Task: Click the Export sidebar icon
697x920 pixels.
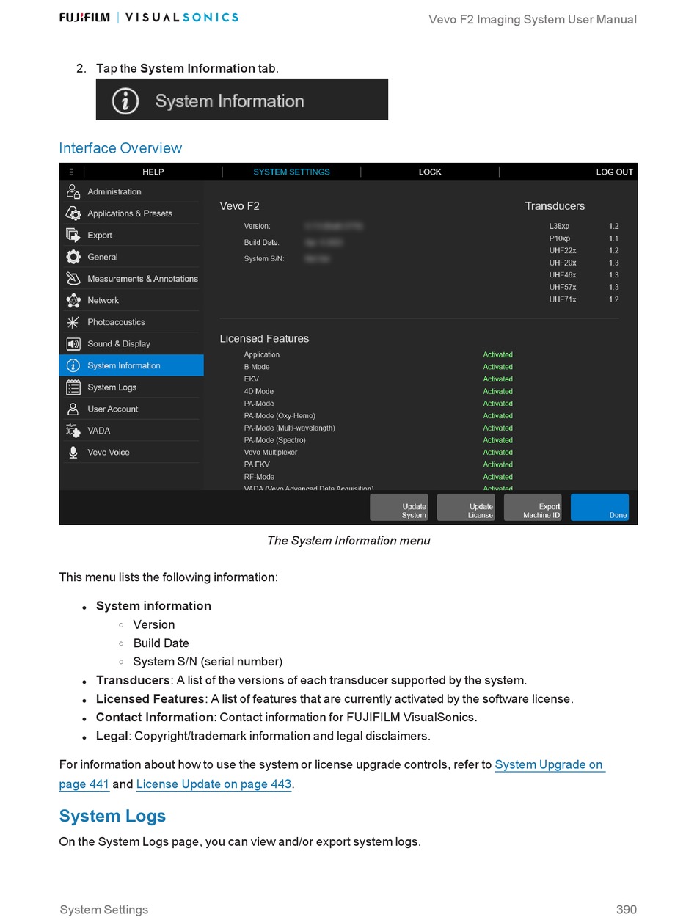Action: click(x=73, y=235)
